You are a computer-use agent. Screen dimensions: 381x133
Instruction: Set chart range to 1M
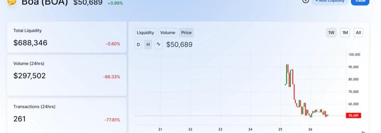pos(345,32)
